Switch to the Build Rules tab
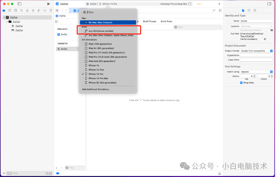276x177 pixels. 167,21
